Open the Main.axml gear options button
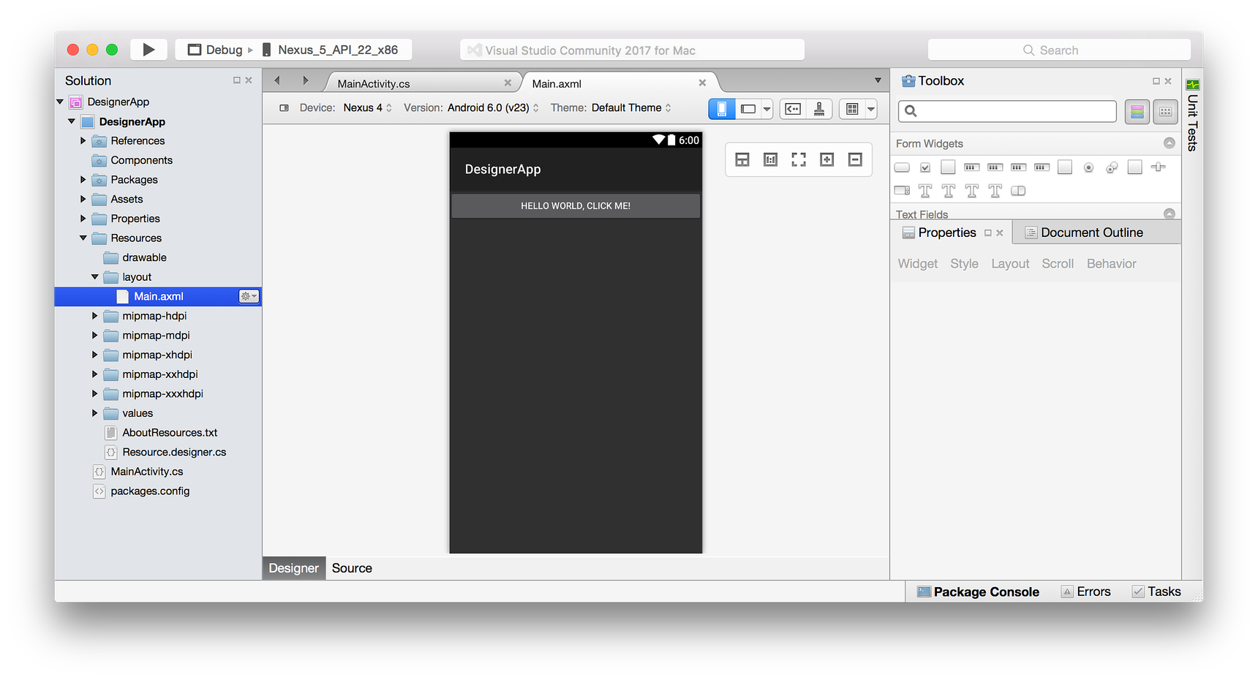 click(x=249, y=296)
